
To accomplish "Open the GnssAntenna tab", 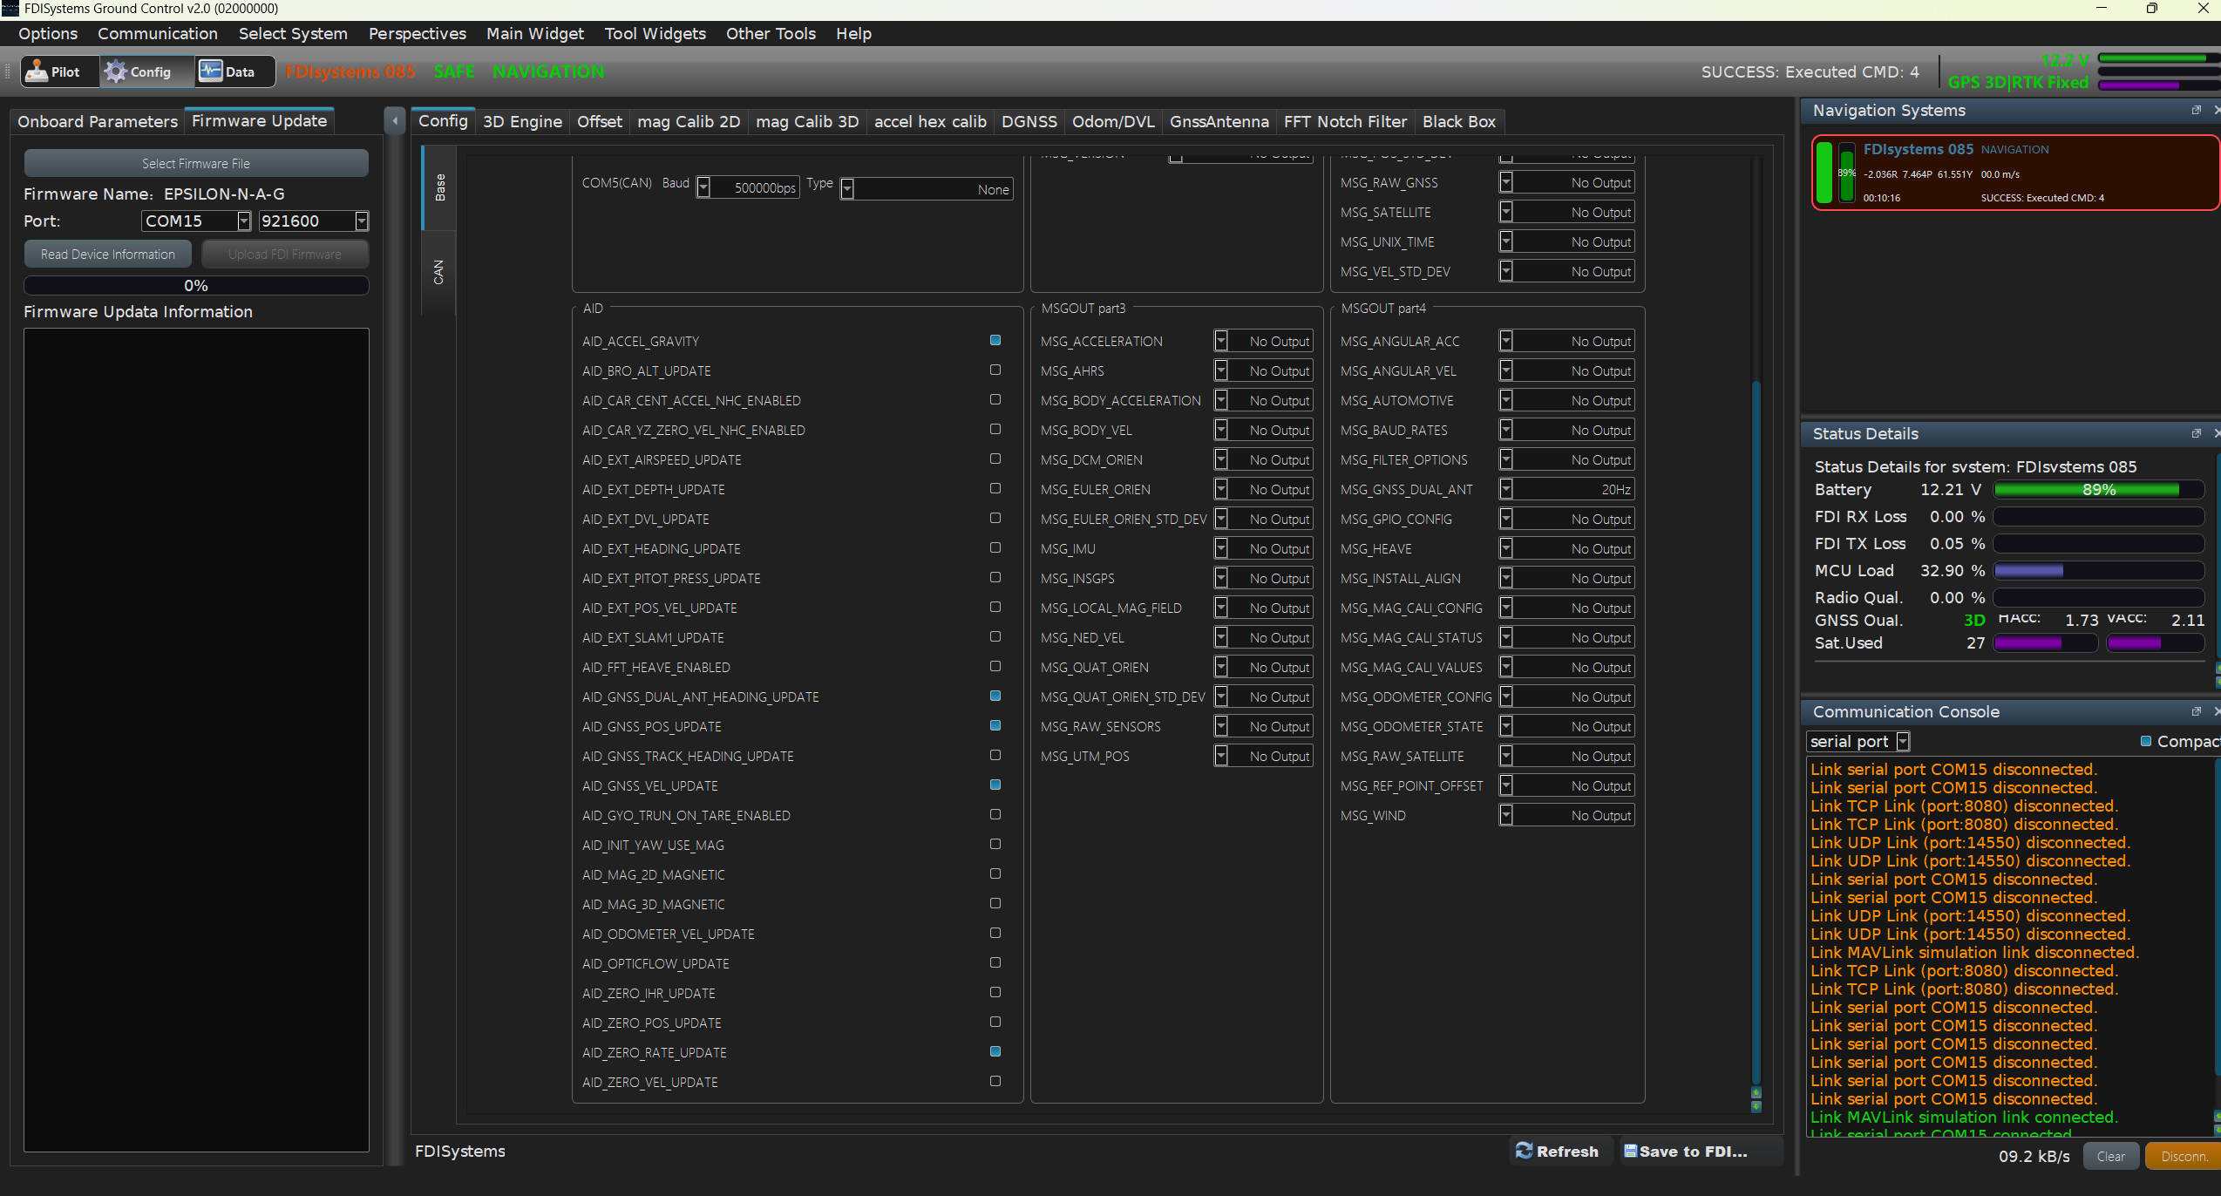I will (x=1219, y=122).
